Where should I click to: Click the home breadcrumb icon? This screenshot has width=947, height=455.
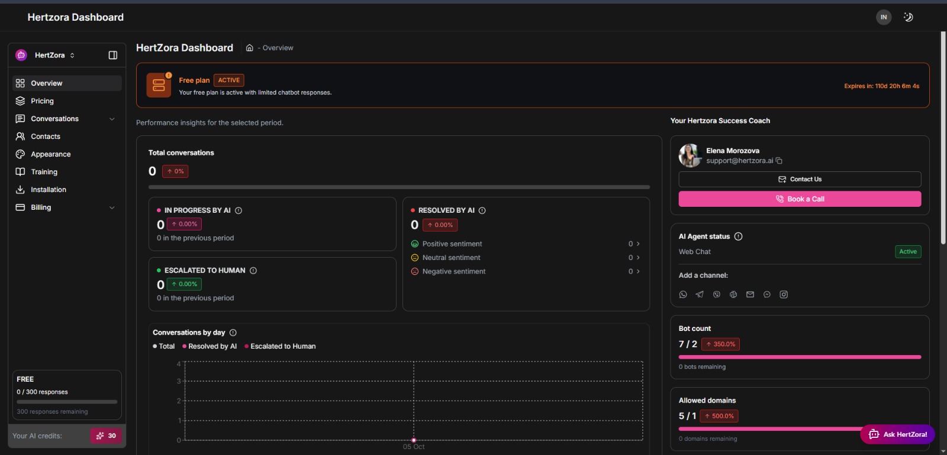click(250, 48)
